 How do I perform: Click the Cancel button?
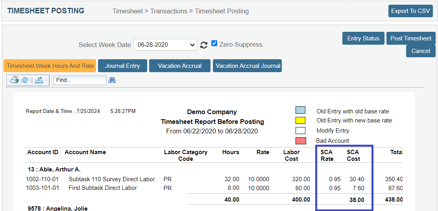421,51
